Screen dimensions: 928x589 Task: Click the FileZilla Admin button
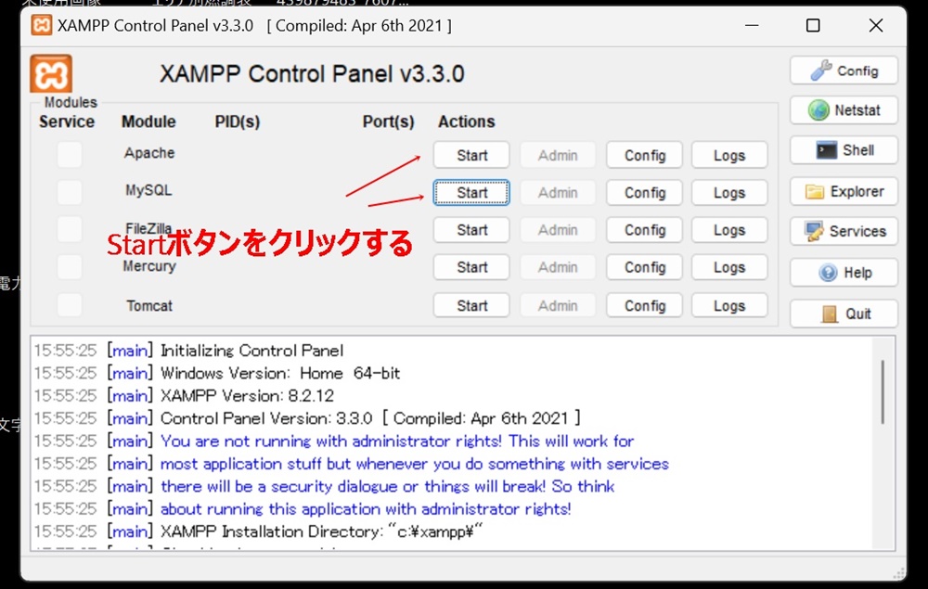[x=558, y=230]
